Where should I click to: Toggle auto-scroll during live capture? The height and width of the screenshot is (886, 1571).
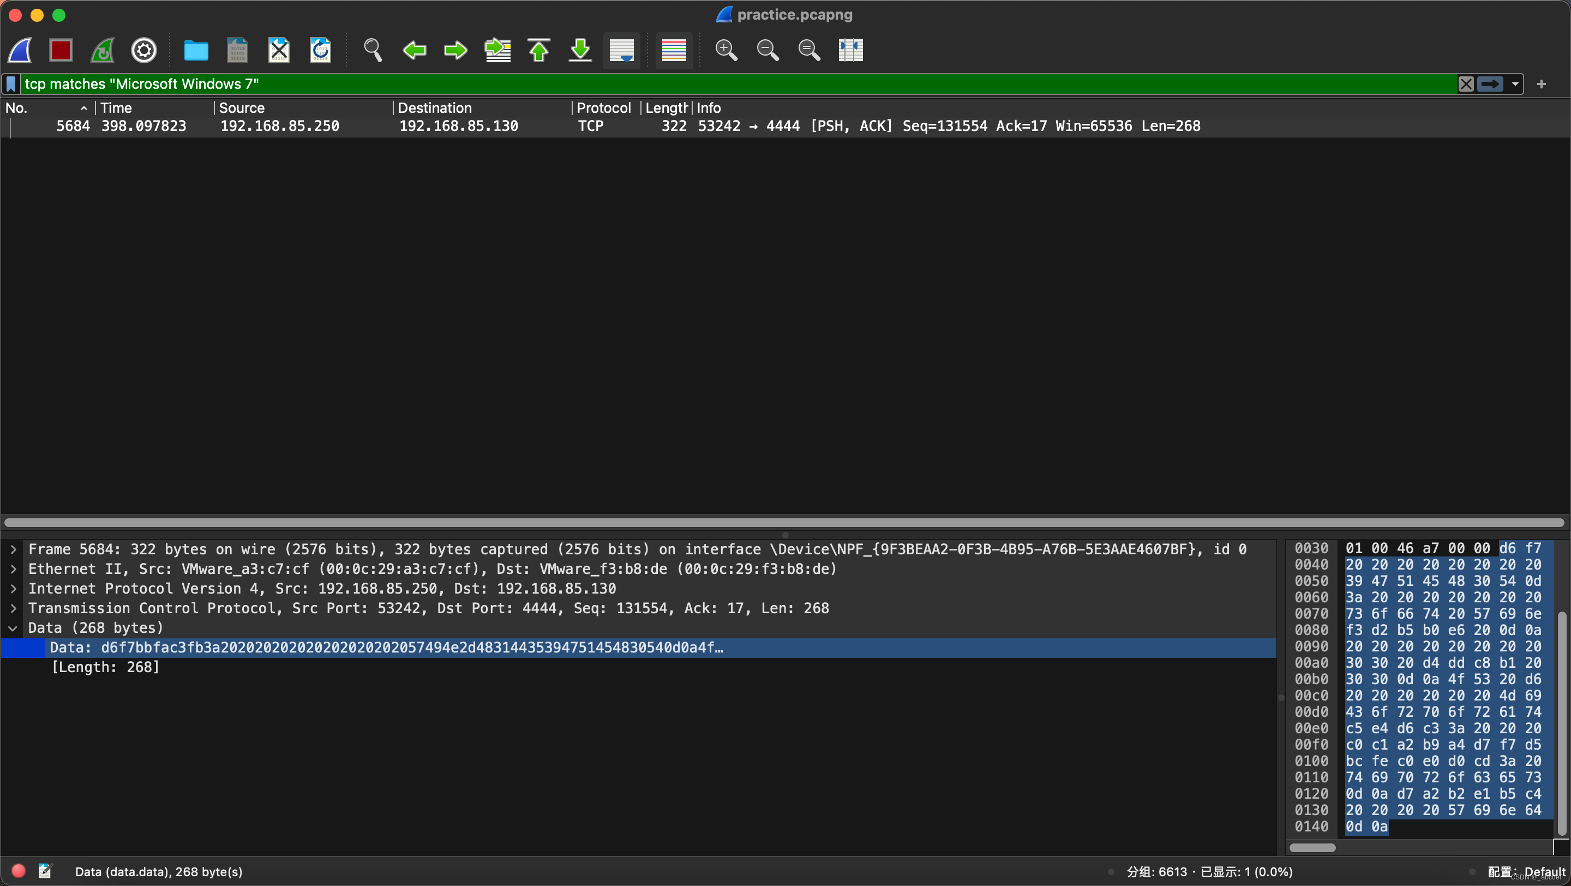coord(621,50)
